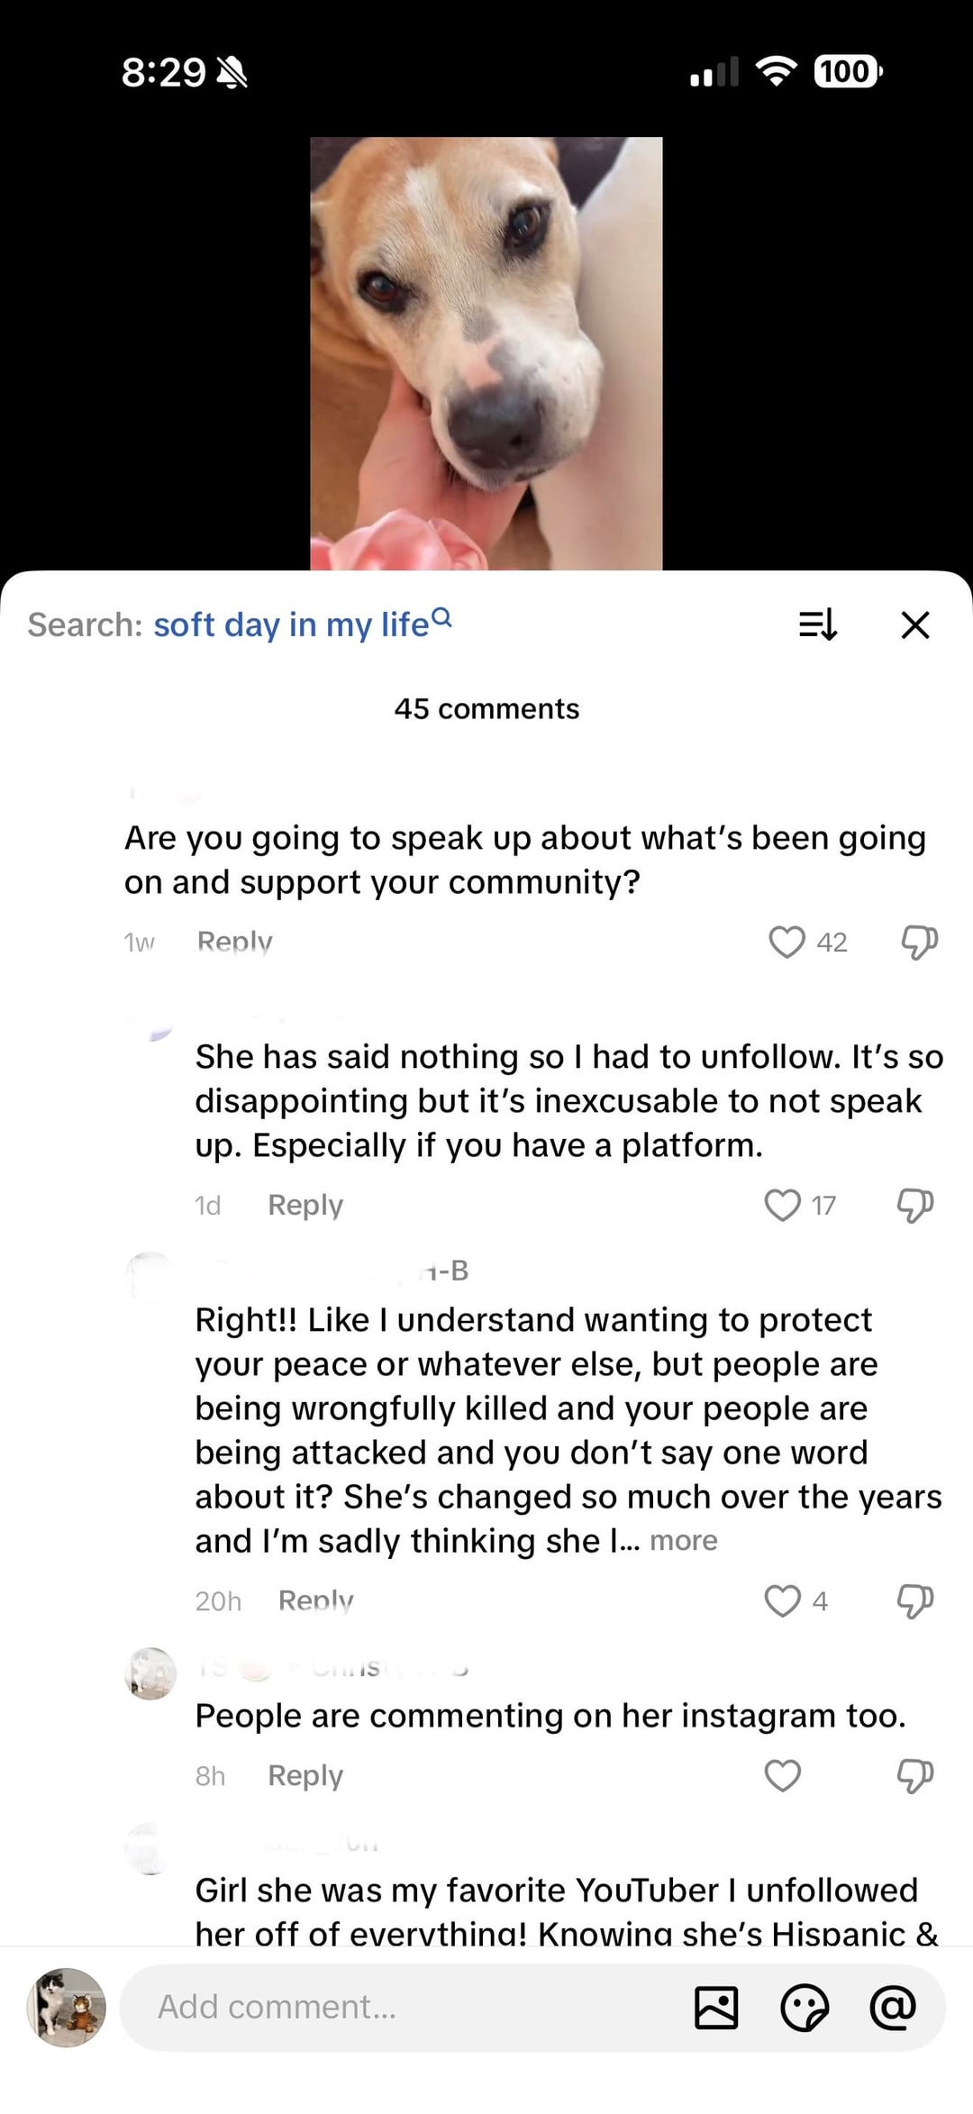
Task: Dislike the comment with 42 likes
Action: point(919,942)
